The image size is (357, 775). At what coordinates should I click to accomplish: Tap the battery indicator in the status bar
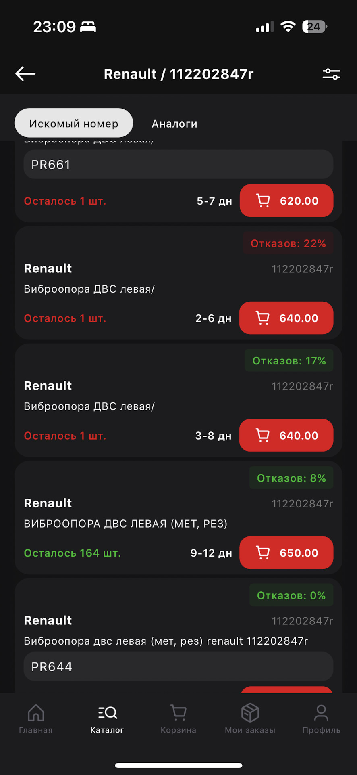coord(315,27)
